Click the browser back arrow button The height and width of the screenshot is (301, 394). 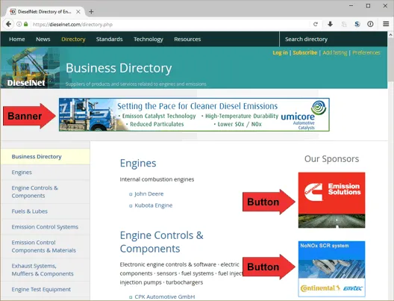click(x=8, y=24)
